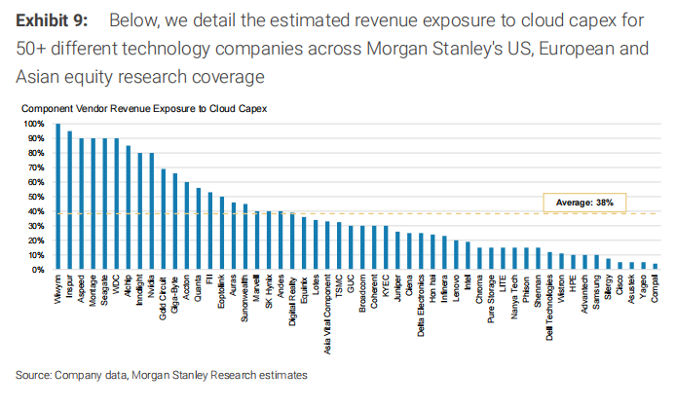675x408 pixels.
Task: Click the 'Montage' x-axis label
Action: pos(93,290)
